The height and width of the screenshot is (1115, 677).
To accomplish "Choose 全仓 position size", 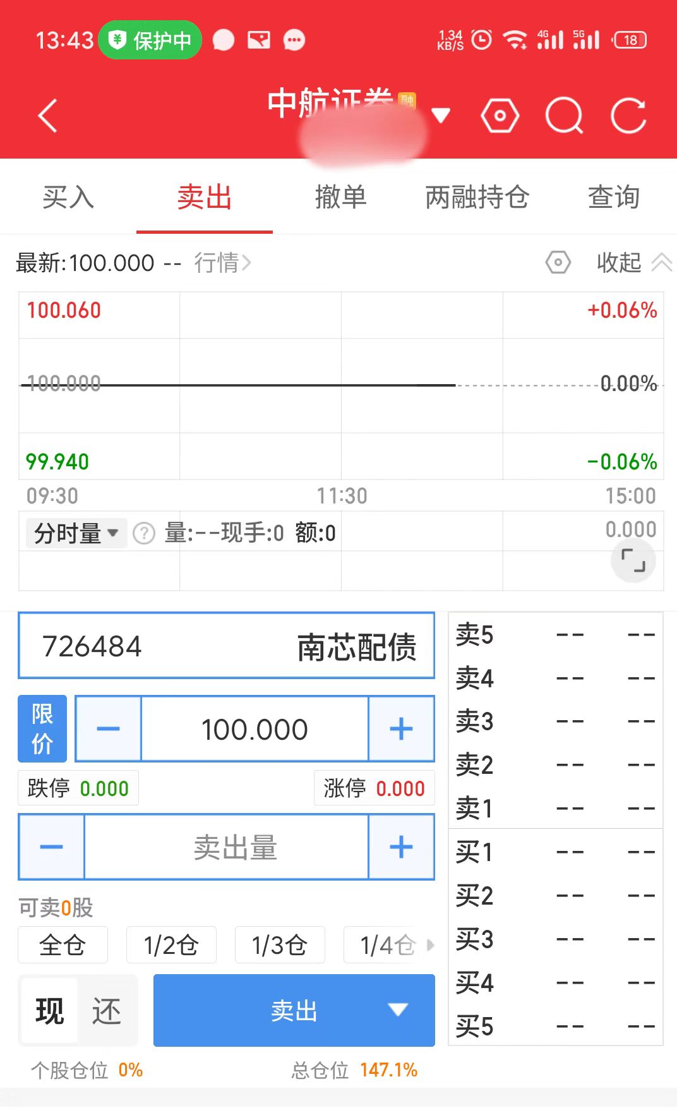I will click(63, 945).
